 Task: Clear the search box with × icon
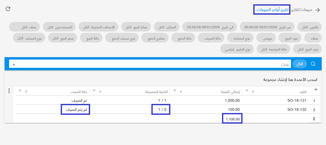tap(14, 65)
